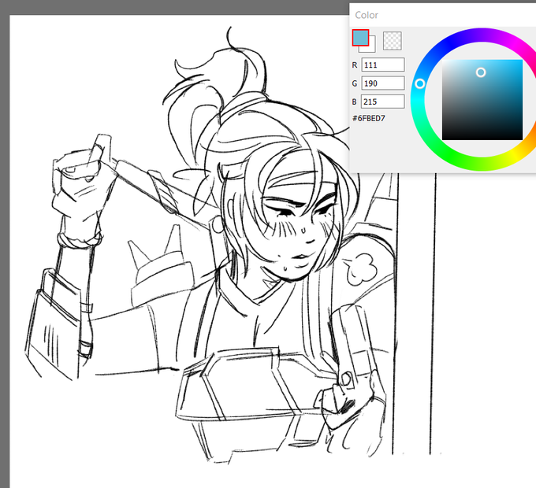The width and height of the screenshot is (536, 488).
Task: Click the R value field showing 111
Action: pyautogui.click(x=383, y=65)
